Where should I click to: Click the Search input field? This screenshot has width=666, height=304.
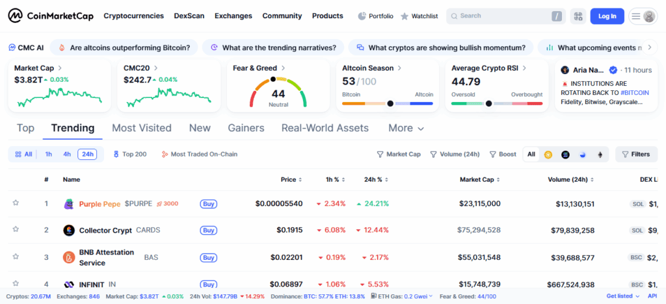pos(505,16)
